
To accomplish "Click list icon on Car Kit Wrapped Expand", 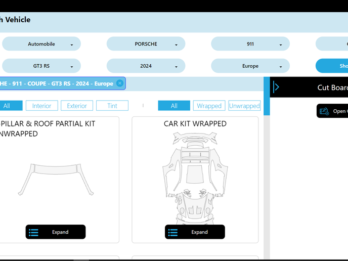I will 173,232.
